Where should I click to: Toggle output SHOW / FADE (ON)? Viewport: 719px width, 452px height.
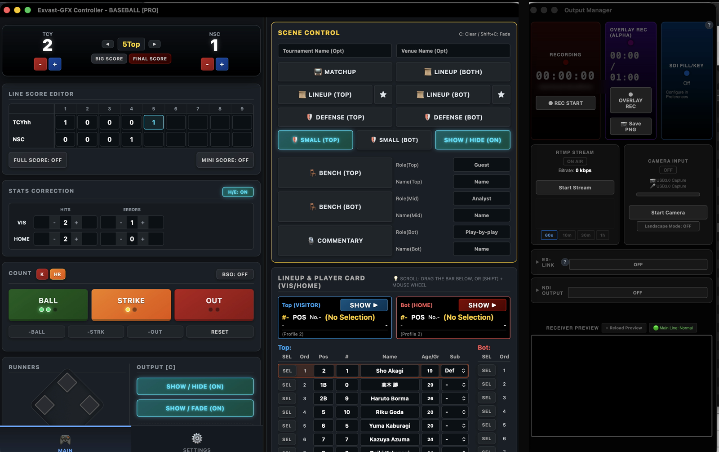(195, 408)
